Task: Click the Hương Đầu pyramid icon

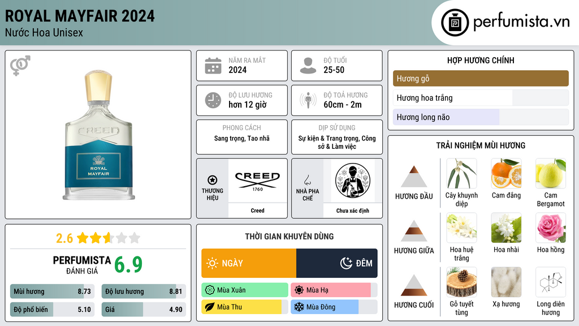Action: coord(414,177)
